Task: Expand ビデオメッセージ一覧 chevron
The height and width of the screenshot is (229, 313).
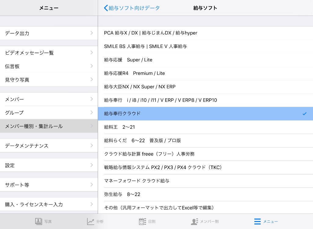Action: (92, 53)
